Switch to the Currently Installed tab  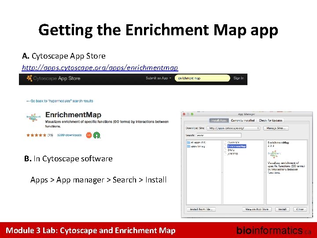coord(243,120)
